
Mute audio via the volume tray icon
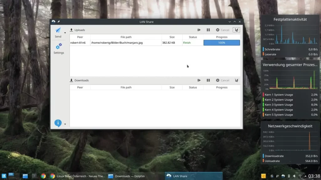[x=294, y=176]
